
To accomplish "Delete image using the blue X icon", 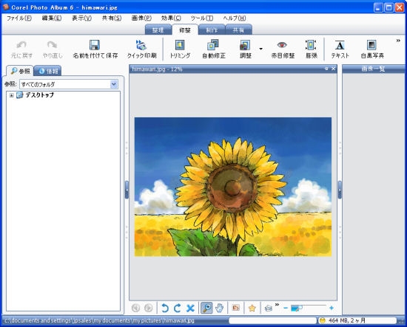I will tap(190, 308).
